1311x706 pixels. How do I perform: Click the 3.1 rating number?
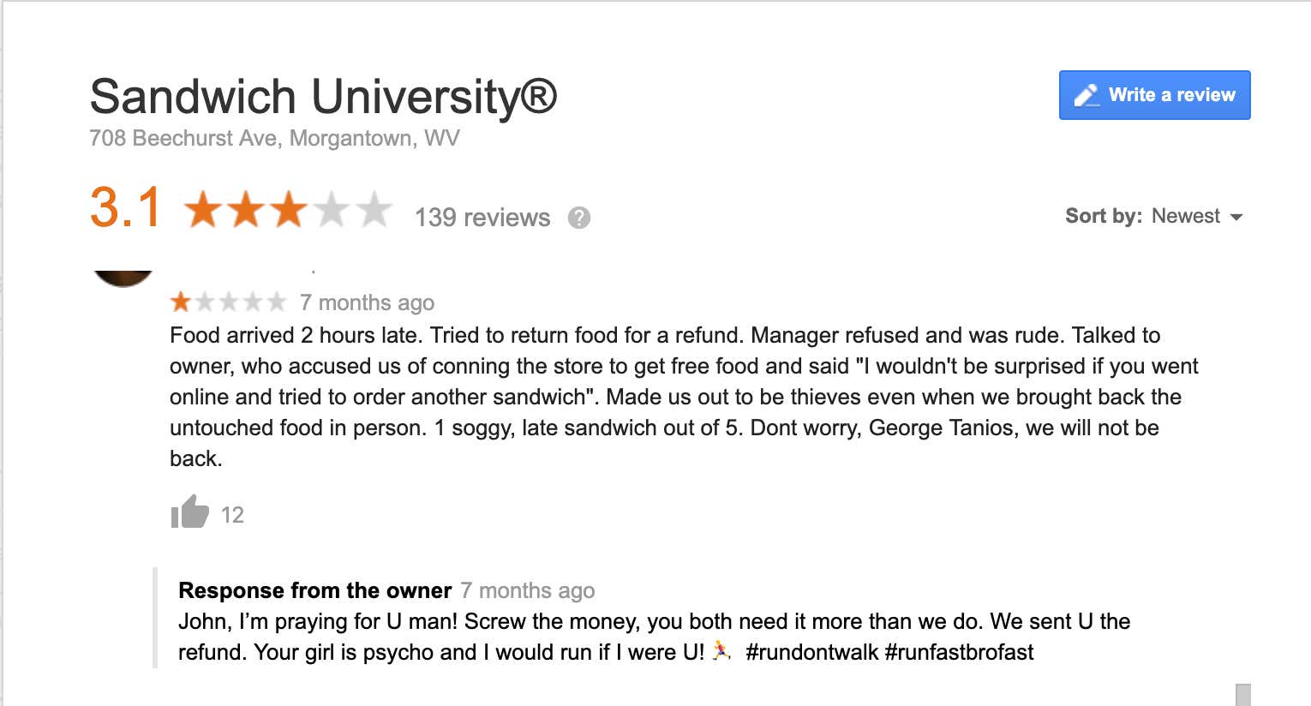(125, 207)
